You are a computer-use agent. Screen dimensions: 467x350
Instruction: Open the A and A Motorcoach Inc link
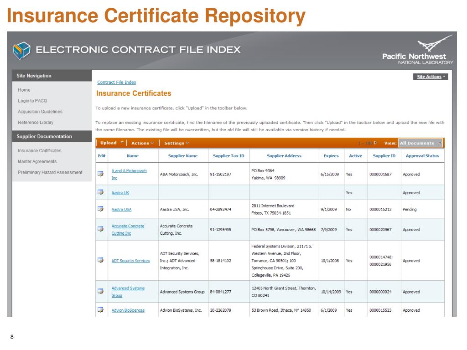click(x=129, y=174)
